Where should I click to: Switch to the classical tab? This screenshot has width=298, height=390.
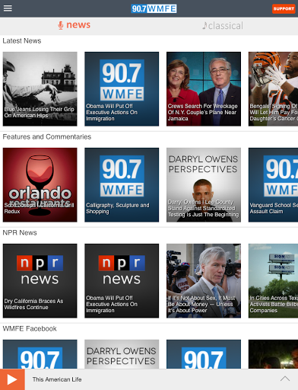tap(223, 26)
